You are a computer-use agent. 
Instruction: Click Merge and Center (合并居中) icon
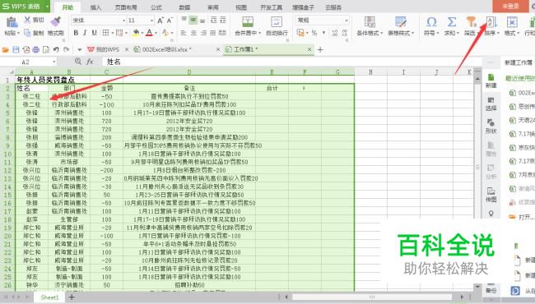click(248, 22)
